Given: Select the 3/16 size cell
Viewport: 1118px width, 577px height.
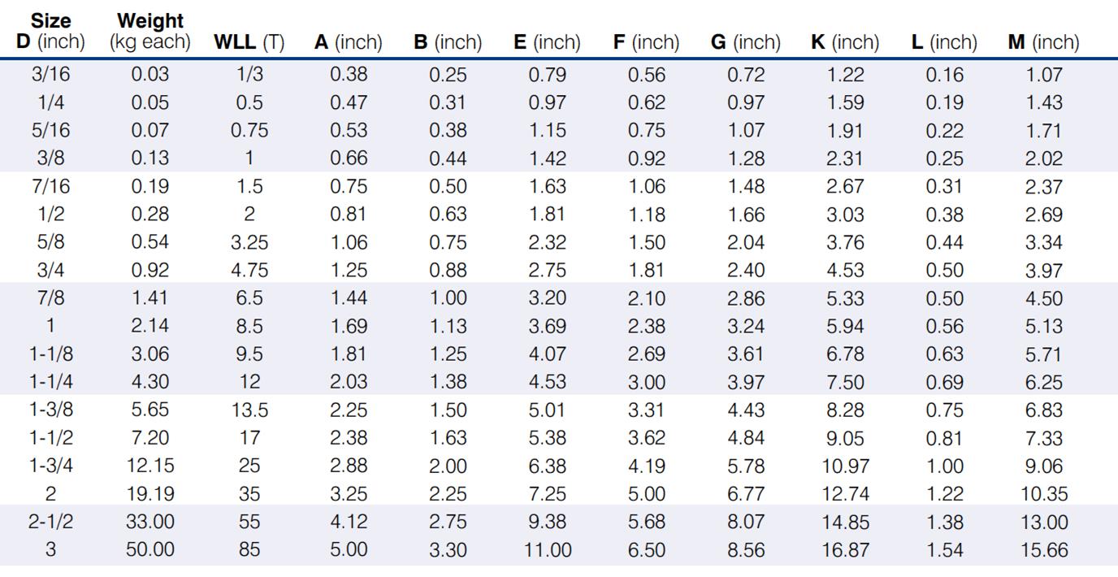Looking at the screenshot, I should 50,75.
